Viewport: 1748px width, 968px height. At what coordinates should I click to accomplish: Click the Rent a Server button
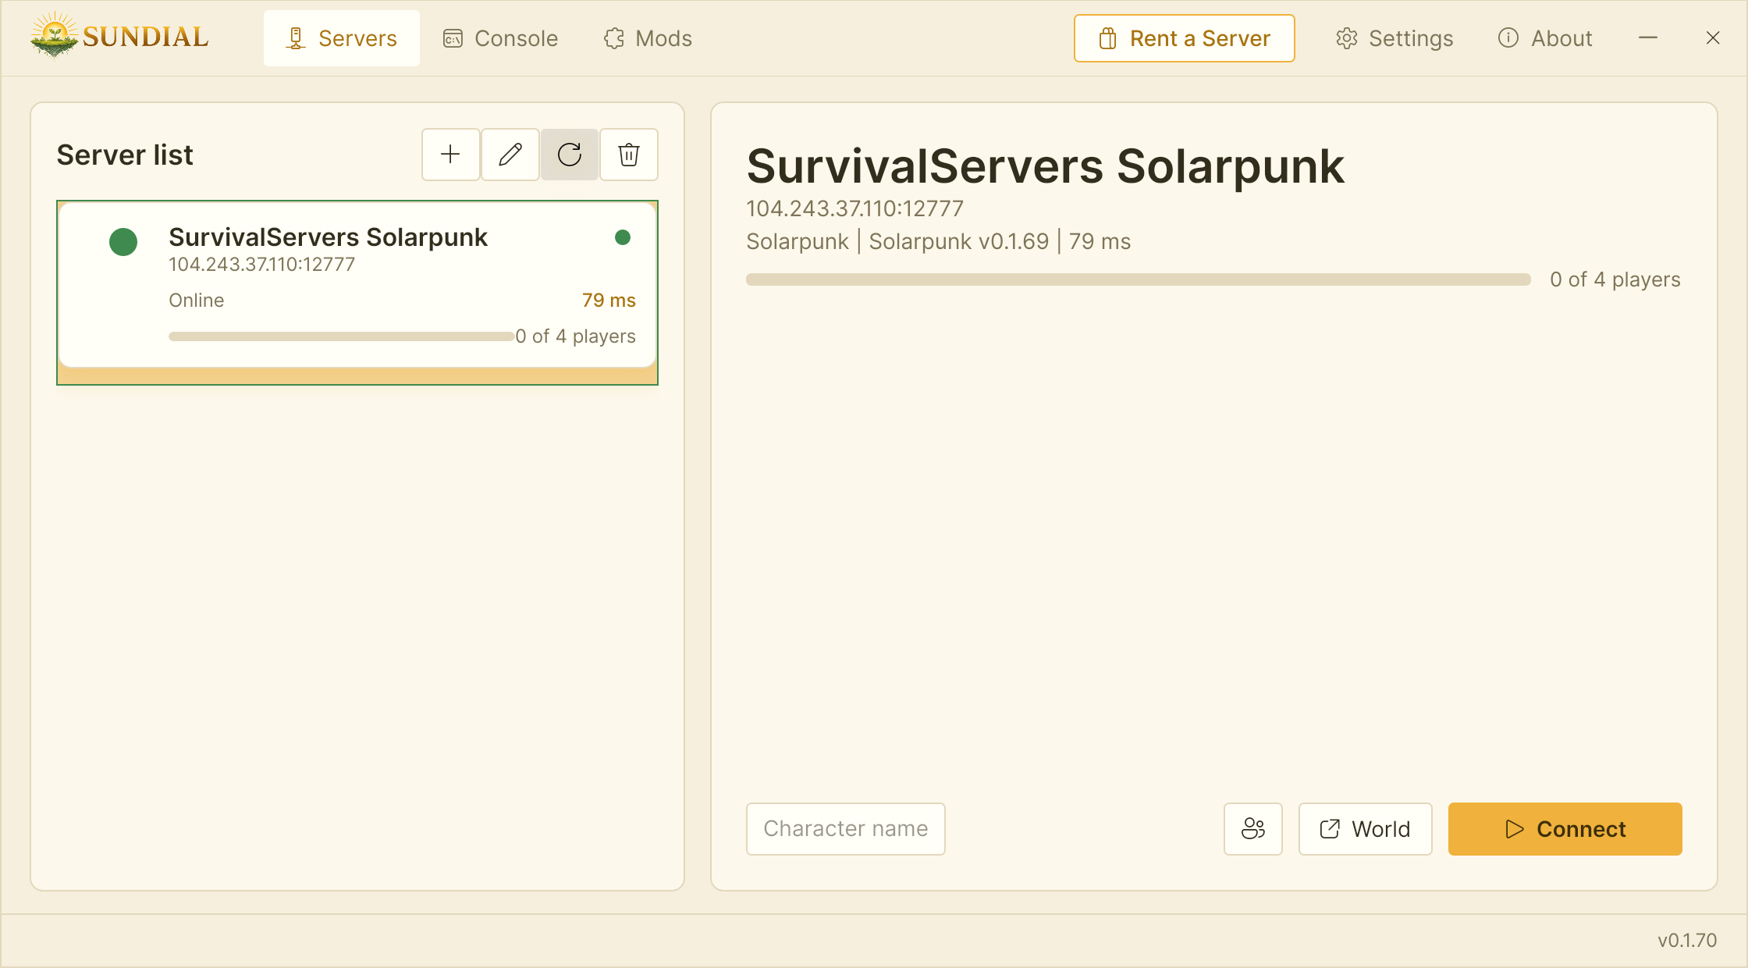tap(1185, 38)
